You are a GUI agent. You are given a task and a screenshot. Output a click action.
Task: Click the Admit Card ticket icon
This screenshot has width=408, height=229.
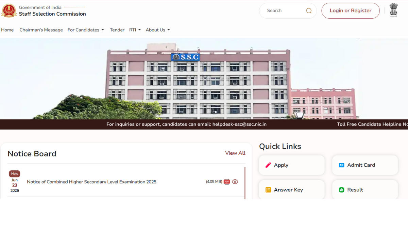click(x=342, y=165)
